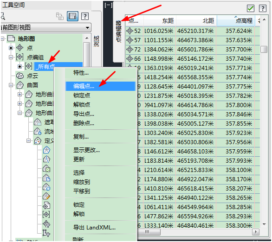This screenshot has height=242, width=272.
Task: Choose 删除点... from the context menu
Action: 84,123
